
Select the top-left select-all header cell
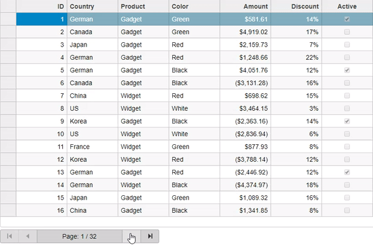(8, 6)
